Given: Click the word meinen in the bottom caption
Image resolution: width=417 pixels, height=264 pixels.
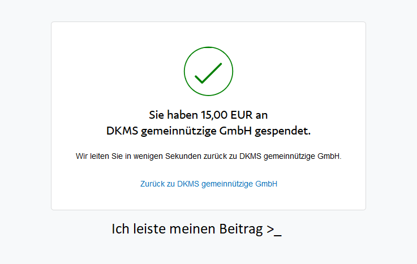Looking at the screenshot, I should [192, 229].
